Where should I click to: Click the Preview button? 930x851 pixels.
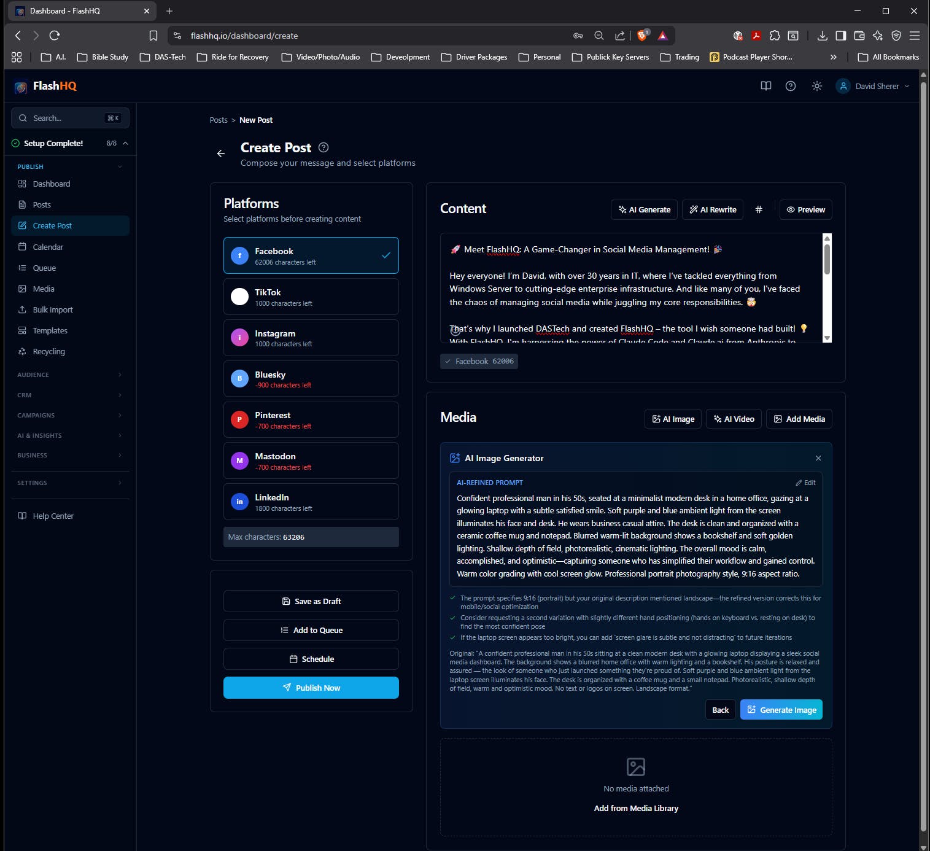coord(806,209)
